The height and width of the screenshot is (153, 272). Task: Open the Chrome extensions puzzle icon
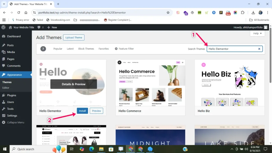pos(243,12)
